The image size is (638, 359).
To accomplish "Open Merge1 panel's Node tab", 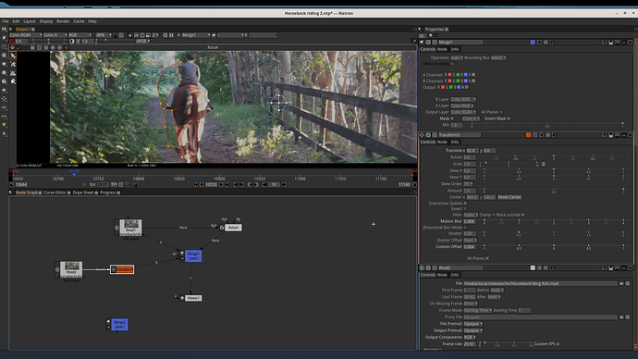I will pos(442,49).
